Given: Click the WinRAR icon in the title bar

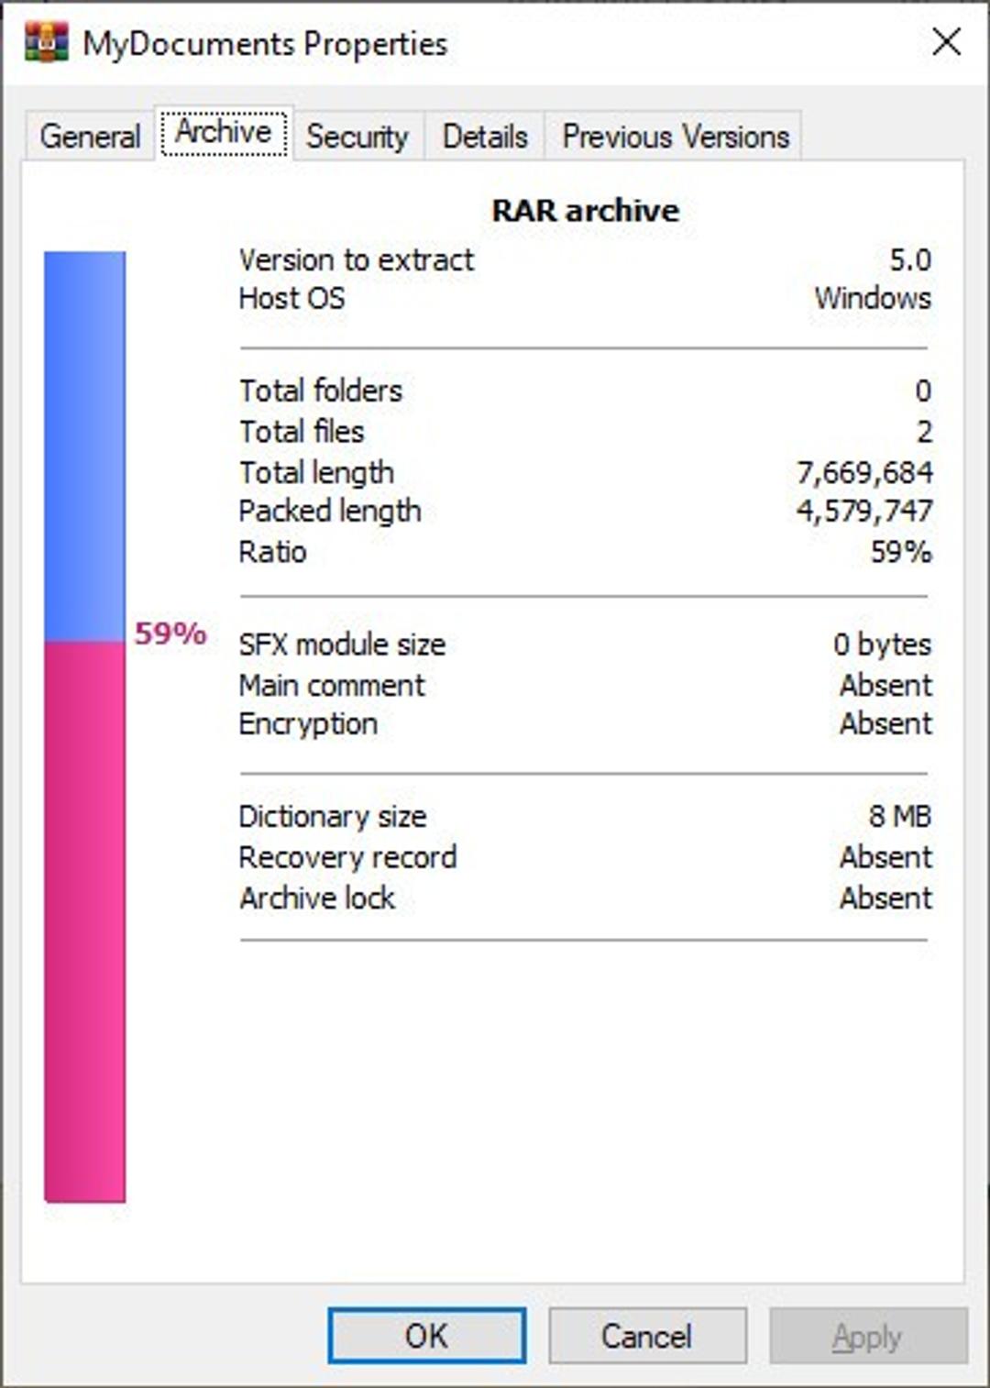Looking at the screenshot, I should (x=46, y=42).
